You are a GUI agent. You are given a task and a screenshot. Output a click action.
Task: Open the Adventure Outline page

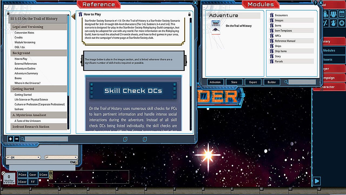tap(25, 69)
